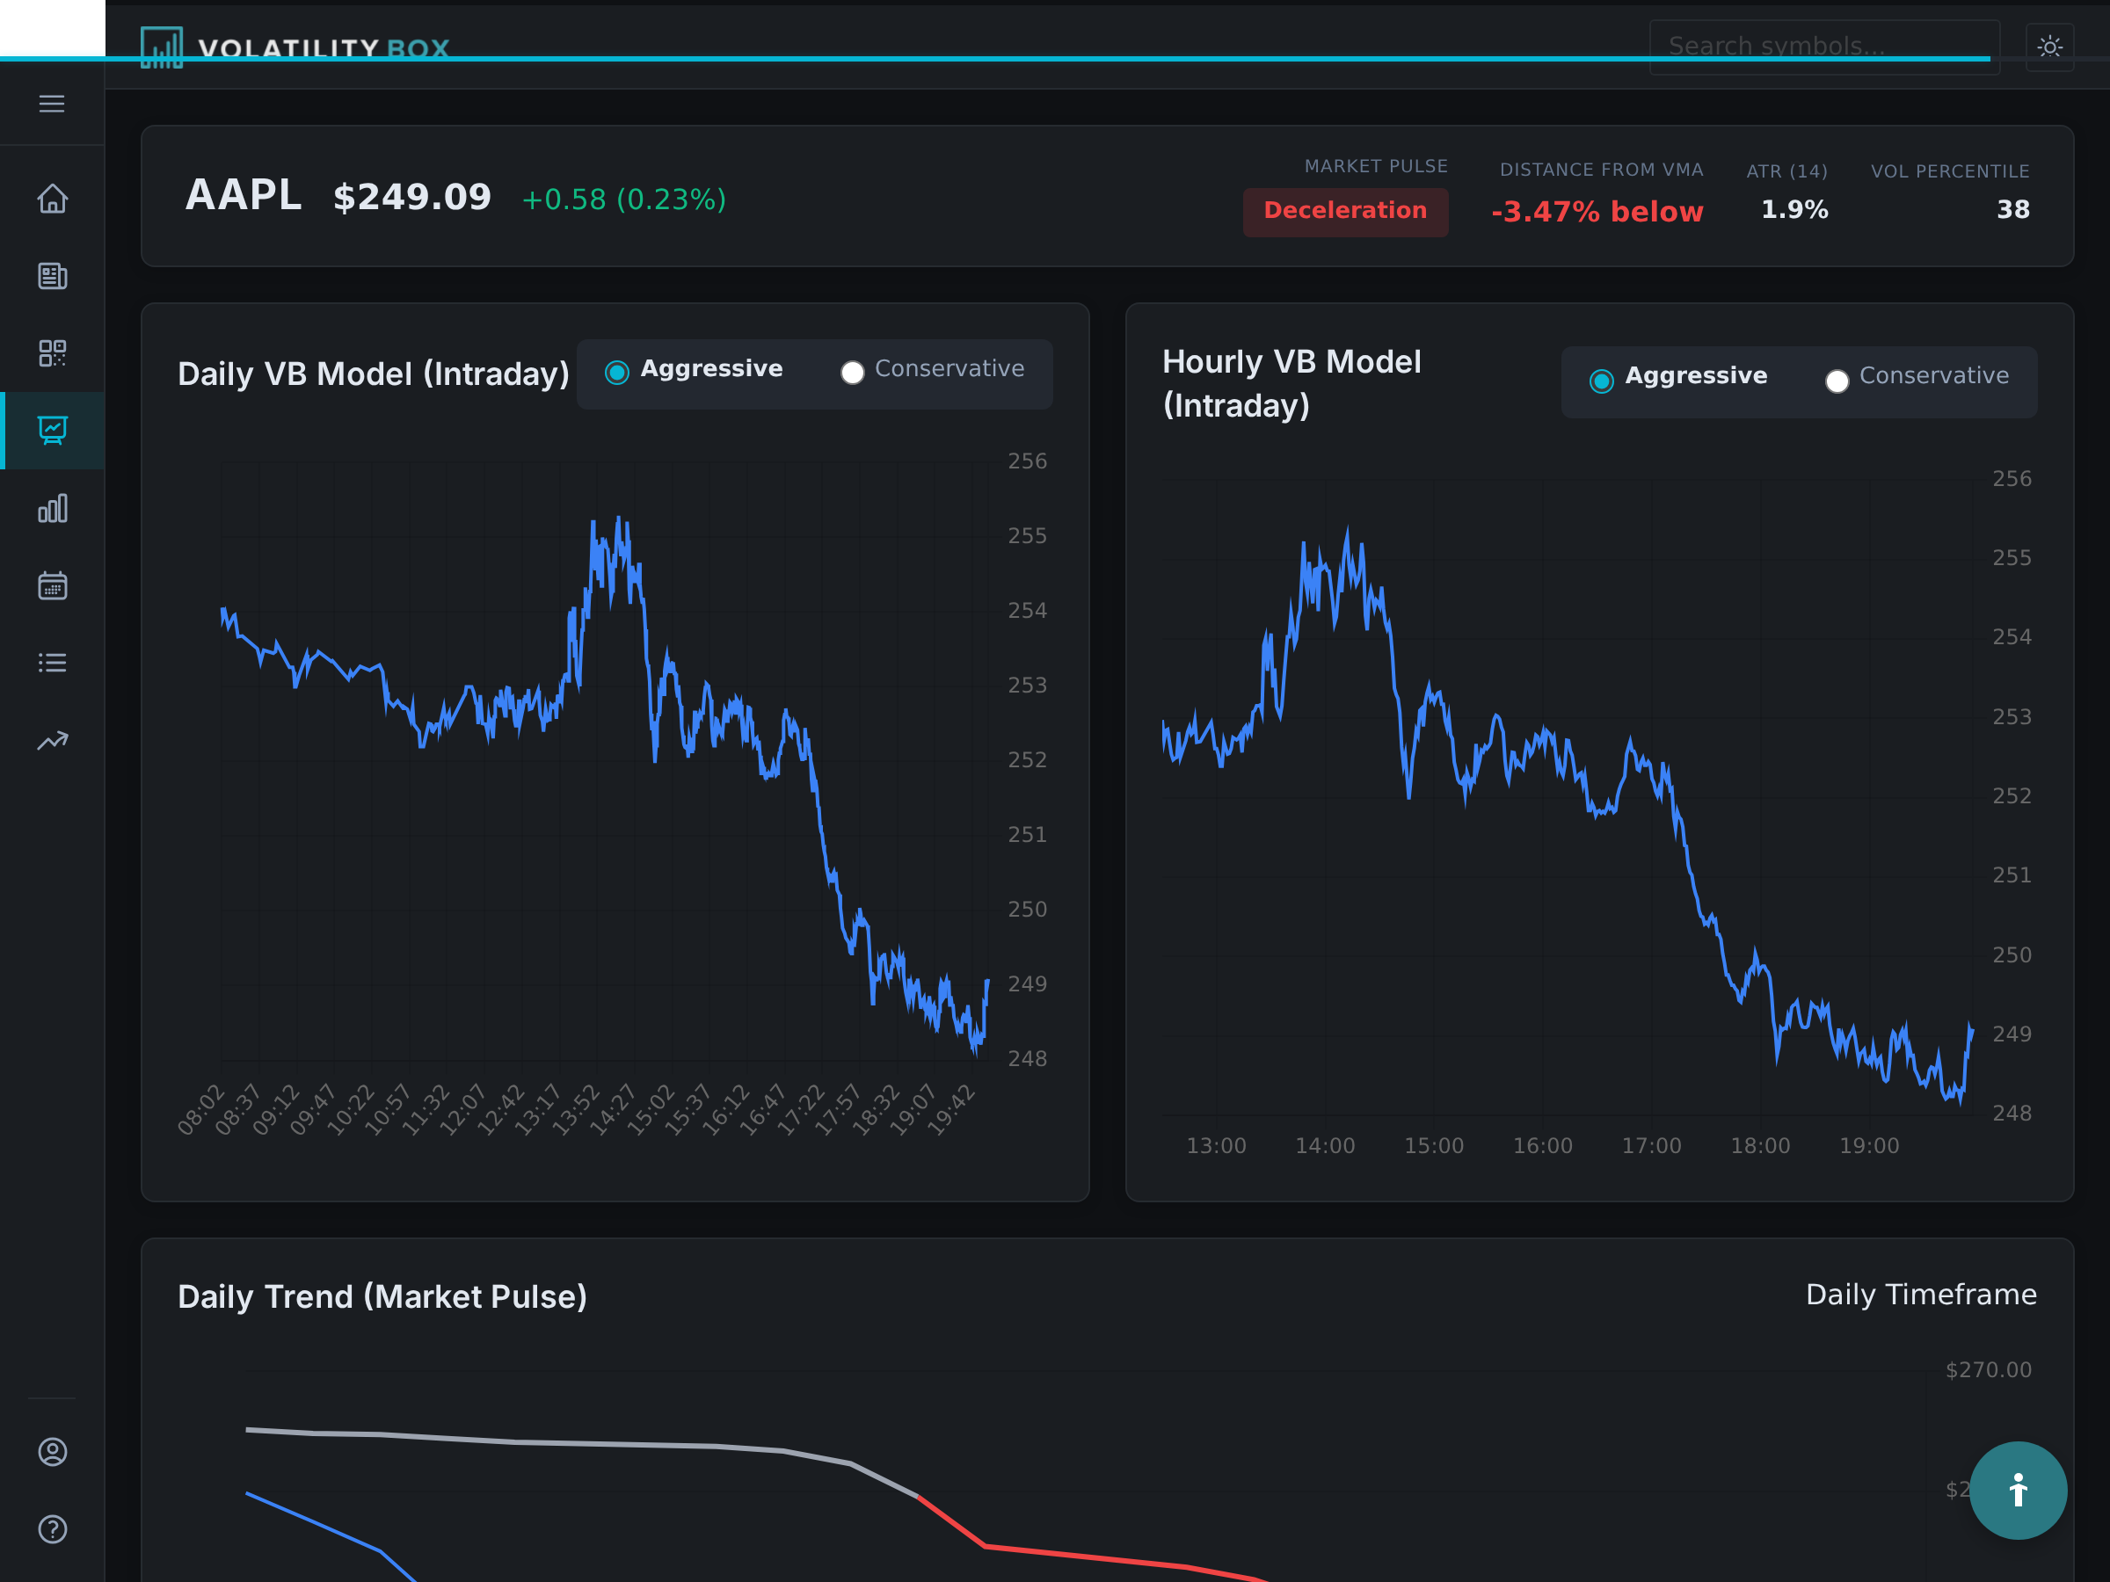Click the +0.58 (0.23%) change value
This screenshot has width=2110, height=1582.
pos(624,200)
